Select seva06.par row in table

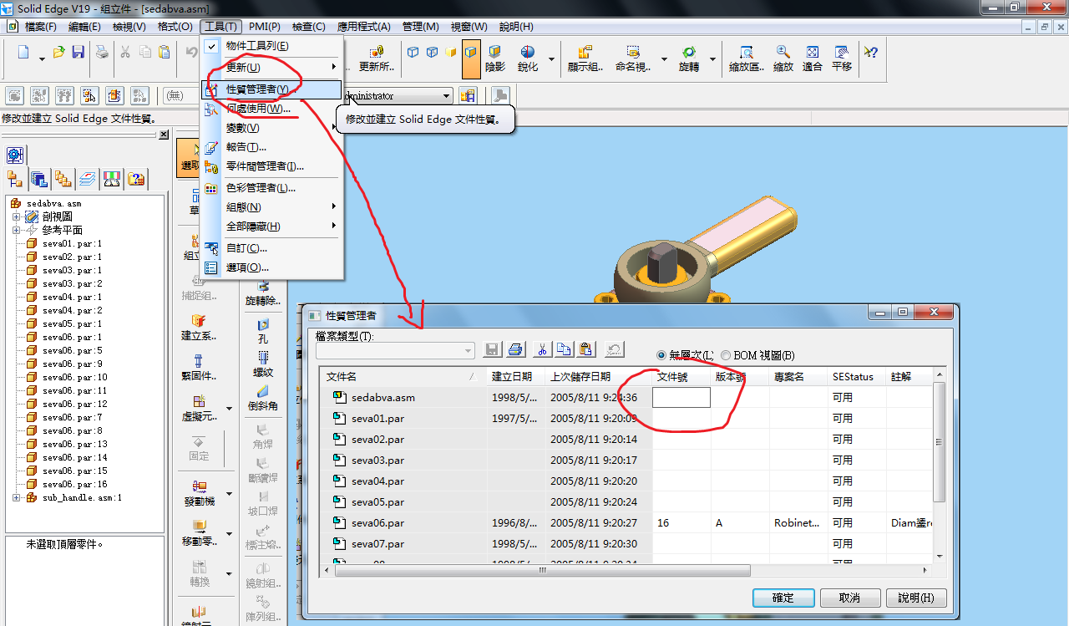point(626,523)
